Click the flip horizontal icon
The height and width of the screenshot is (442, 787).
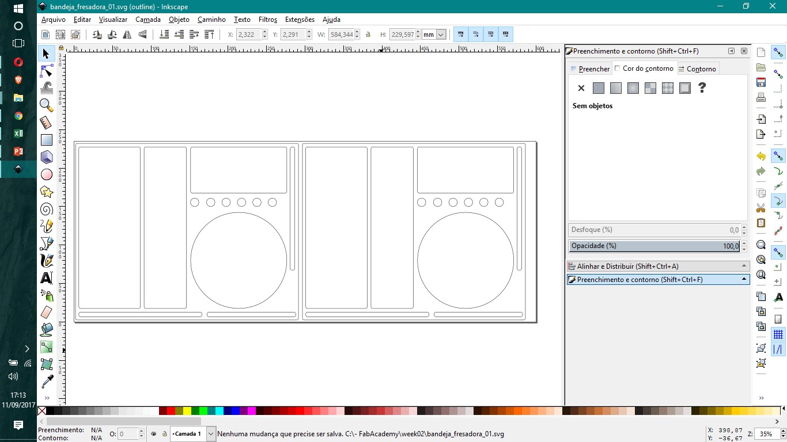(x=127, y=35)
